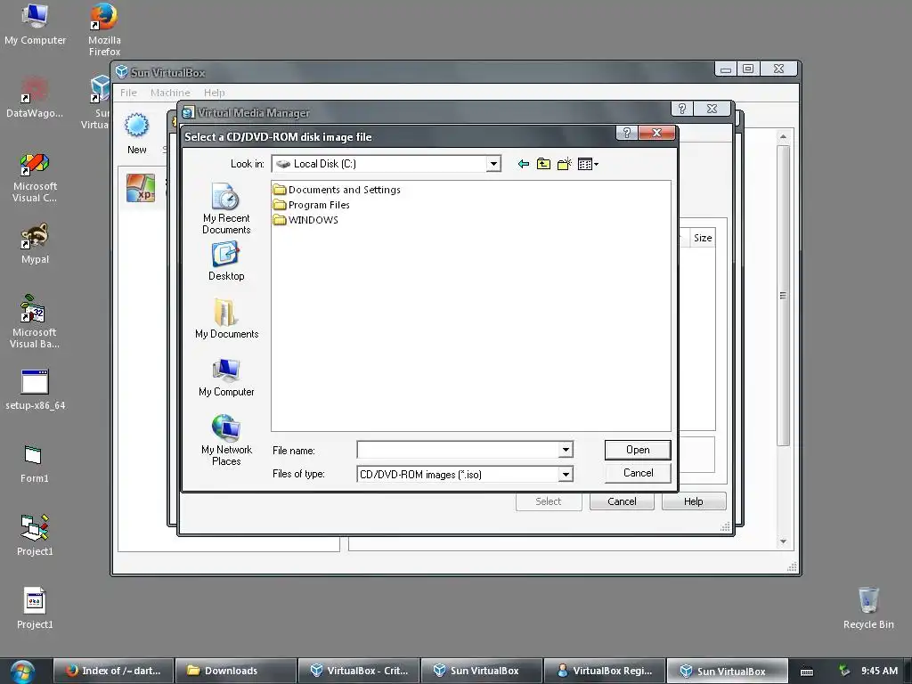Open My Network Places in places bar
The image size is (912, 684).
coord(226,440)
